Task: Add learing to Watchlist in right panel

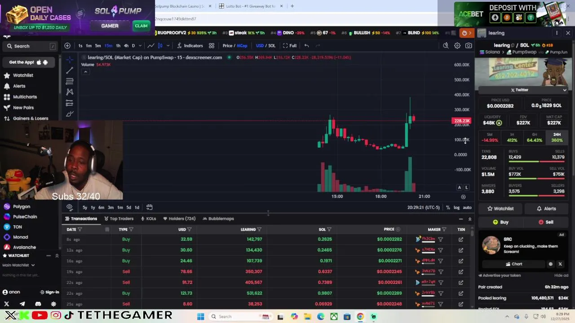Action: coord(500,209)
